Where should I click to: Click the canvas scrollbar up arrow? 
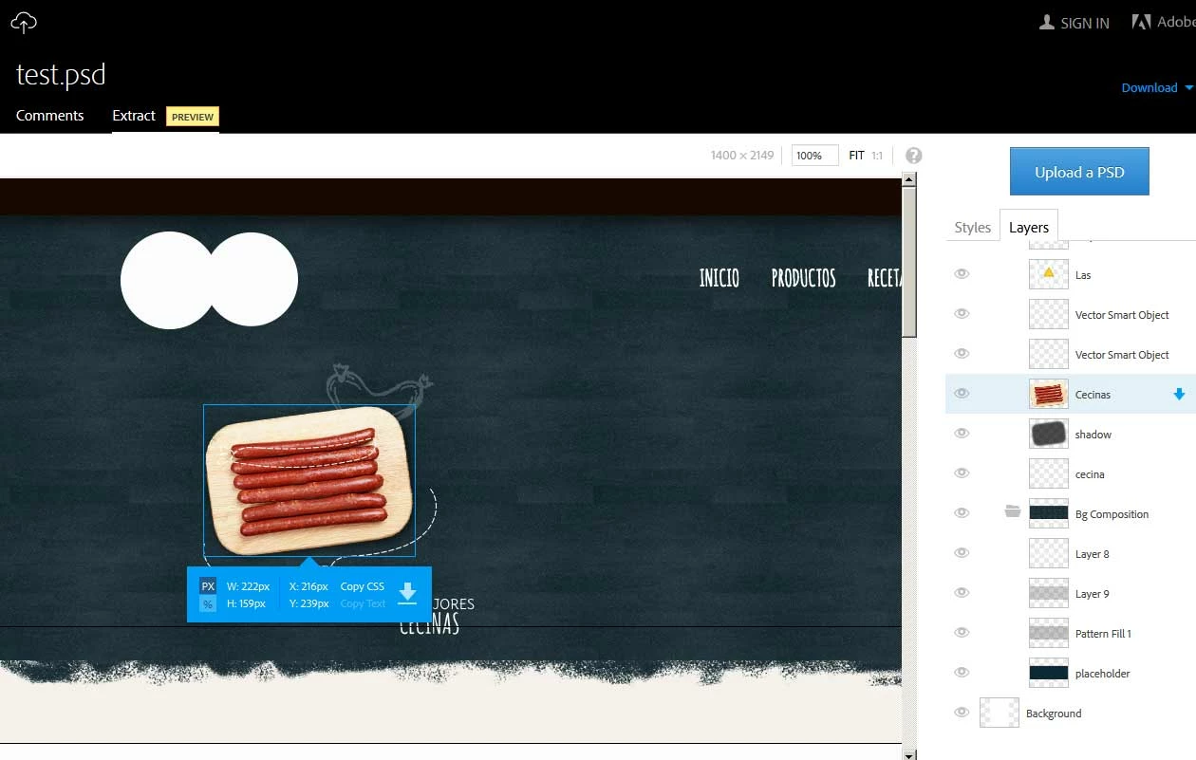(x=909, y=179)
